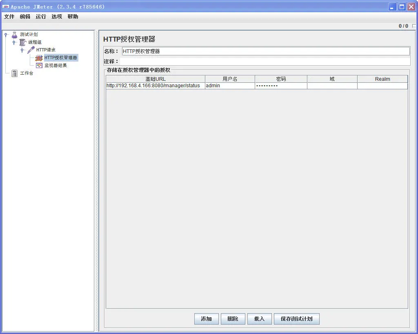The image size is (418, 334).
Task: Open the 运行 menu
Action: (x=41, y=16)
